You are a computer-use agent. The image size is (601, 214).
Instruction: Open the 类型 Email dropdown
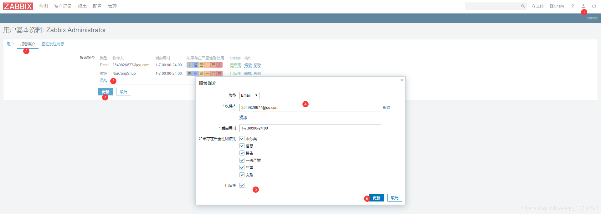(x=249, y=95)
